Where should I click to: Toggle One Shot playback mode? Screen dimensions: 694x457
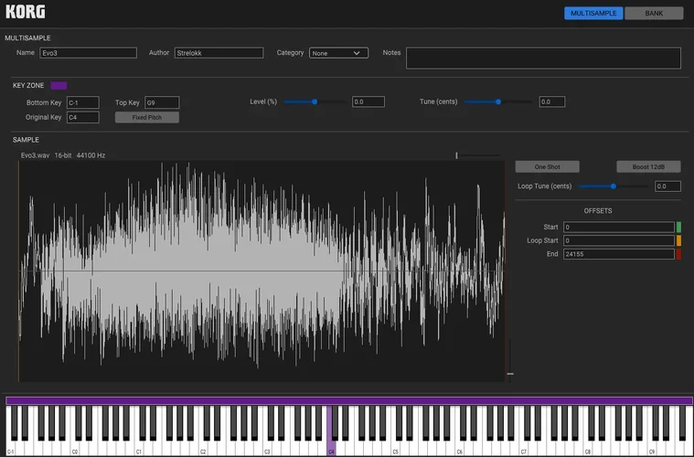547,166
